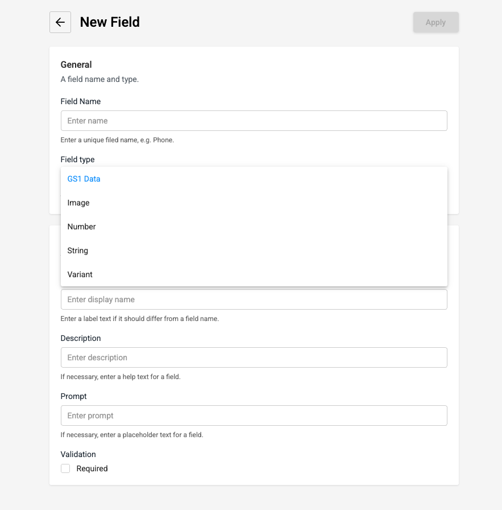Click the Apply button

click(435, 22)
